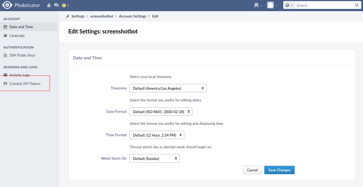Open the Time Format dropdown
Viewport: 363px width, 187px height.
[x=157, y=135]
